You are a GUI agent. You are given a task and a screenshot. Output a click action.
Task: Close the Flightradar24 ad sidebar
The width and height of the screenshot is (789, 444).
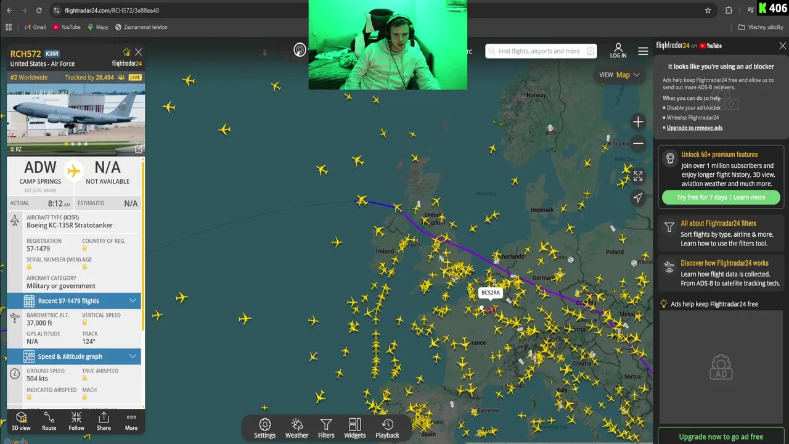pyautogui.click(x=782, y=46)
